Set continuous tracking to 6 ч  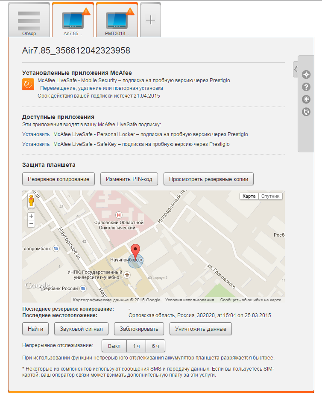click(x=155, y=346)
